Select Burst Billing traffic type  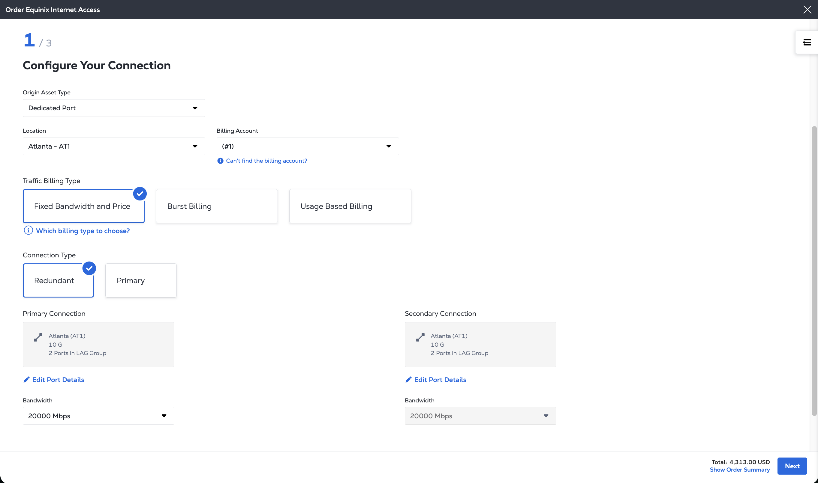pos(217,206)
